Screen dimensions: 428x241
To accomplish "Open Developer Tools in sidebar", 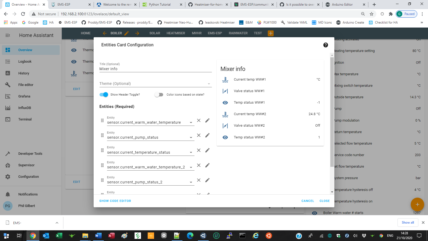I will tap(31, 153).
